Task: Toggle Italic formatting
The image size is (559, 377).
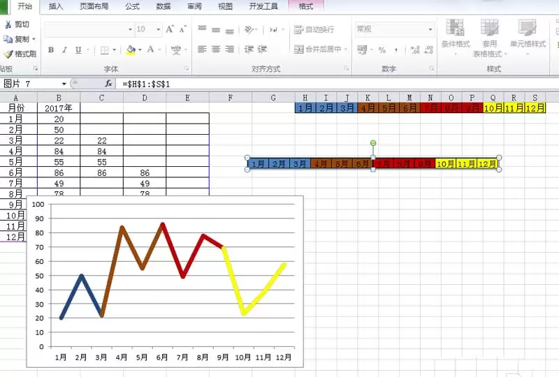Action: (64, 50)
